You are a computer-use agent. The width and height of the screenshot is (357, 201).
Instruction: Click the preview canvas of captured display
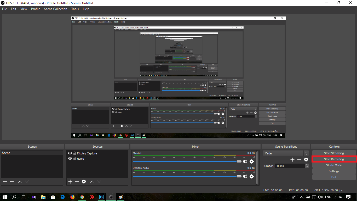point(179,77)
